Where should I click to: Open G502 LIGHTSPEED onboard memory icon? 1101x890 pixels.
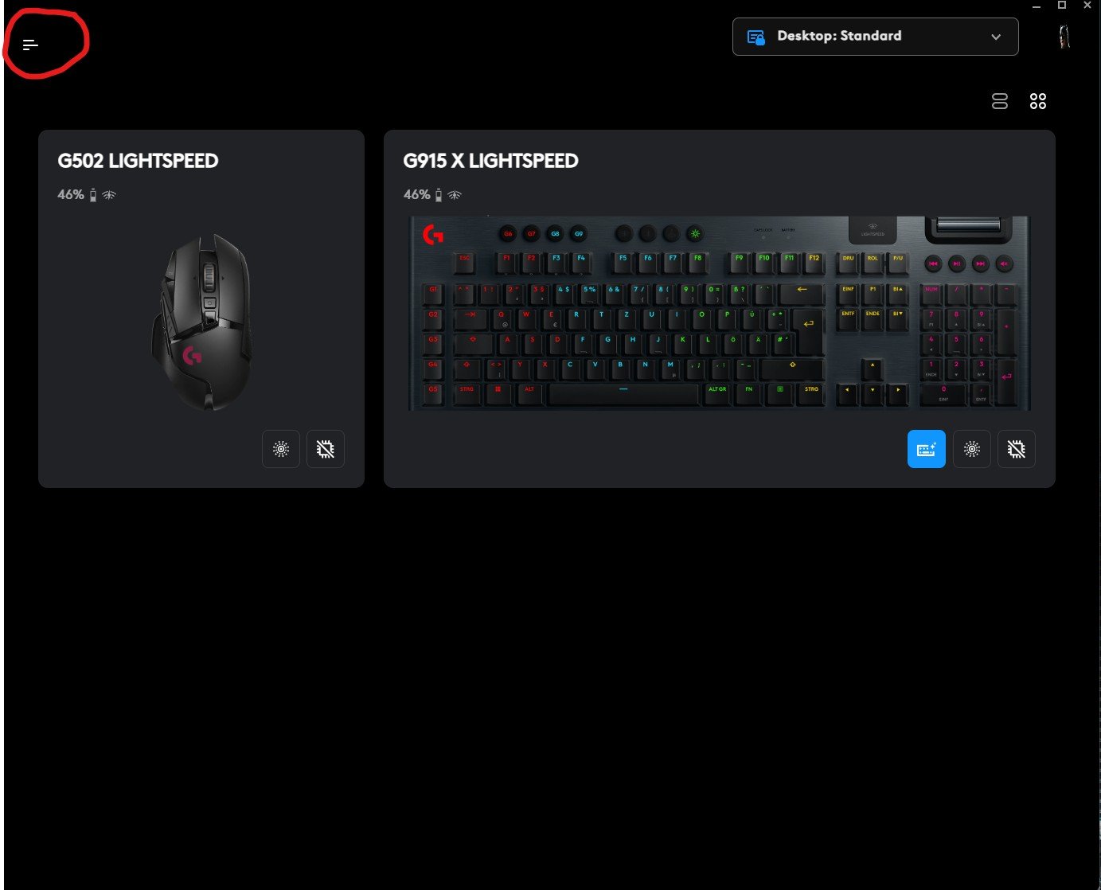tap(326, 449)
